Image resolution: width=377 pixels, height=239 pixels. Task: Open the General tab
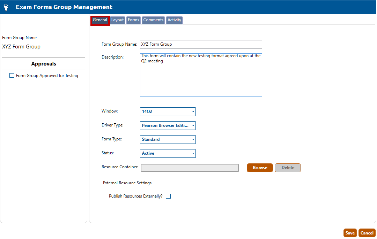click(x=100, y=20)
